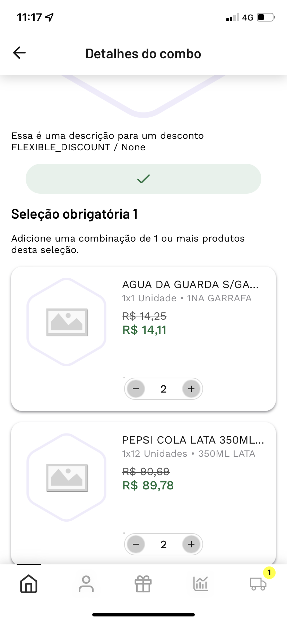Tap AGUA DA GUARDA quantity field

click(x=164, y=389)
